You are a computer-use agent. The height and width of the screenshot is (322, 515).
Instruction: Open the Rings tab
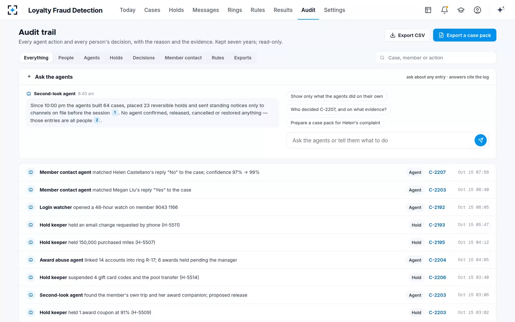235,10
